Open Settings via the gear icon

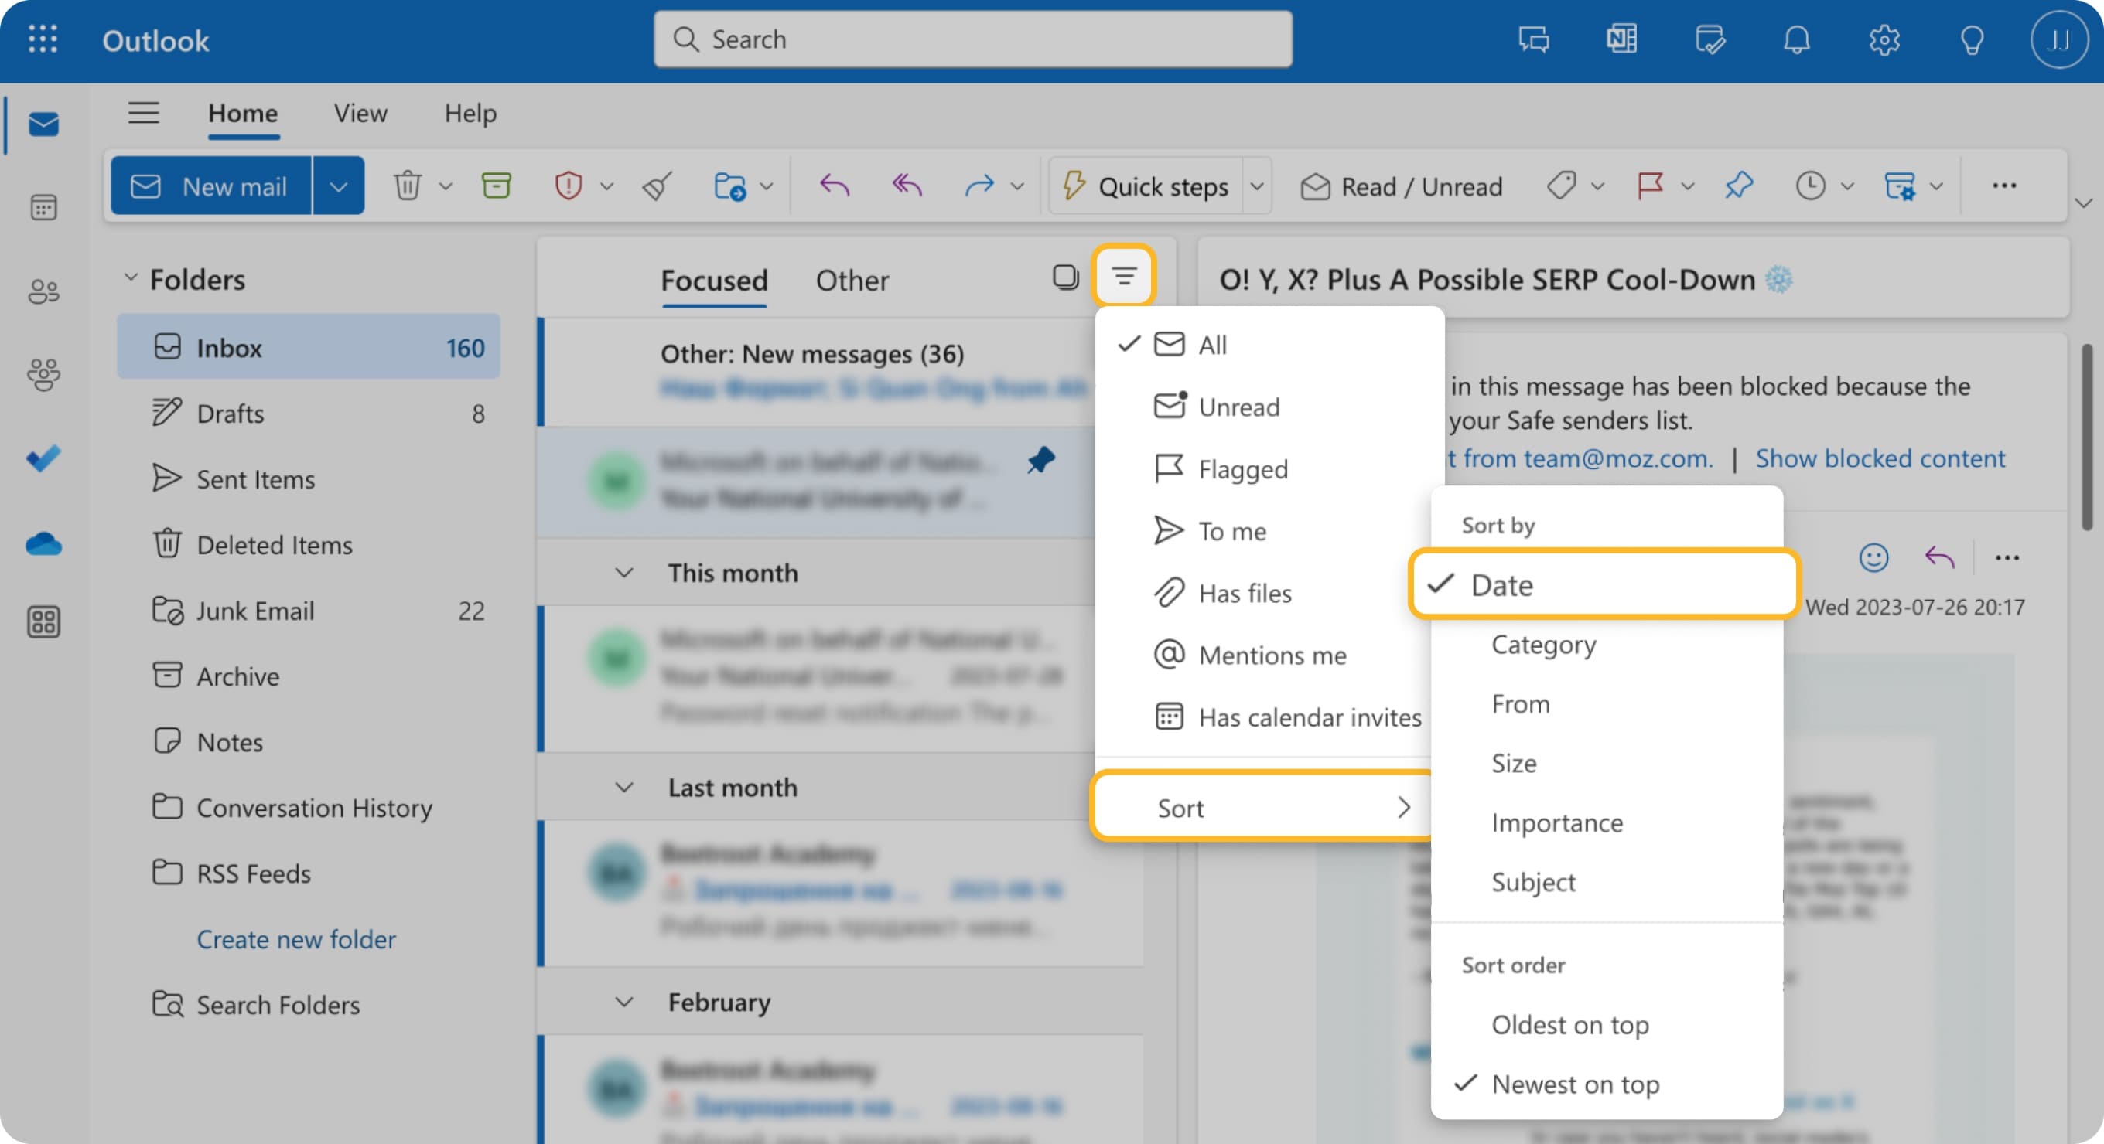tap(1885, 39)
